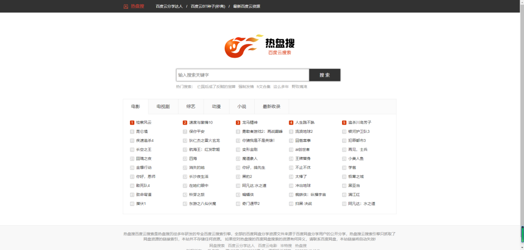Focus the 输入搜索关键字 search field
The width and height of the screenshot is (524, 250).
coord(243,75)
